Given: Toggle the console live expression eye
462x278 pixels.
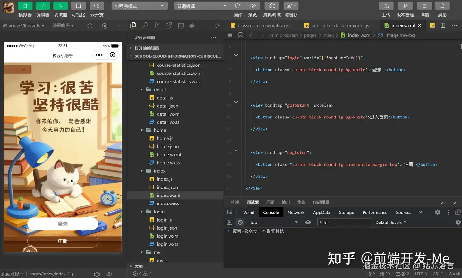Looking at the screenshot, I should (308, 222).
